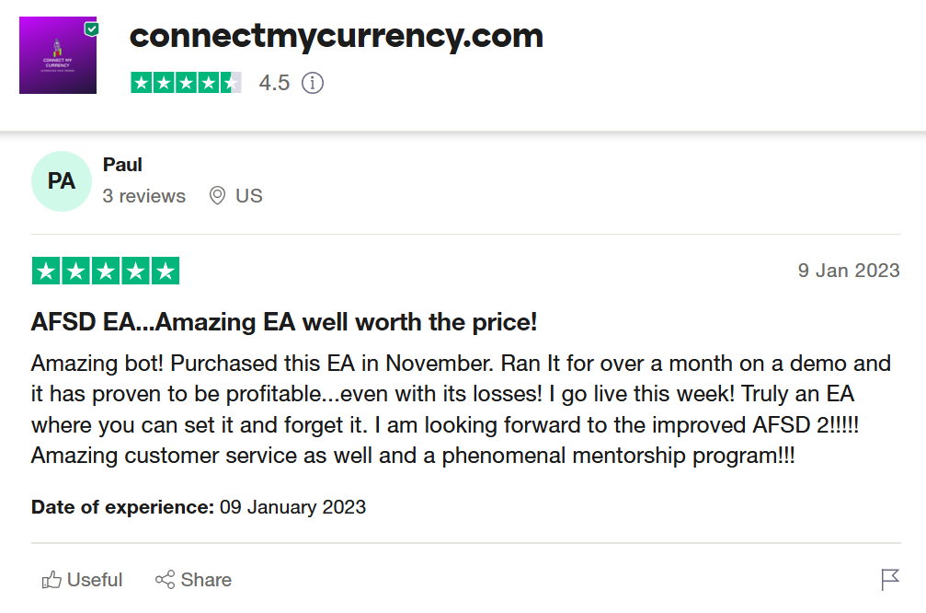Click the 4.5 score number

pyautogui.click(x=274, y=83)
